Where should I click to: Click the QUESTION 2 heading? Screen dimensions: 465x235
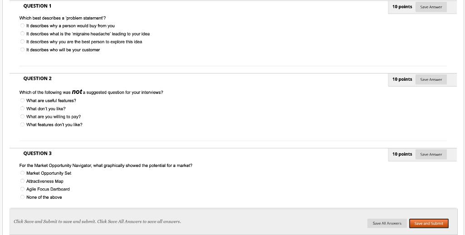click(x=37, y=78)
